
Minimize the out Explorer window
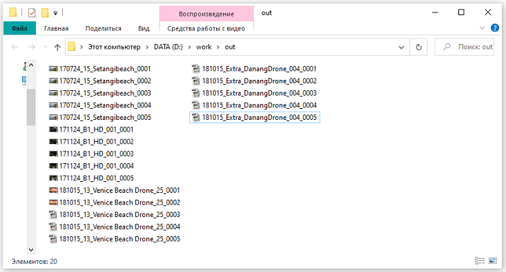[x=435, y=12]
